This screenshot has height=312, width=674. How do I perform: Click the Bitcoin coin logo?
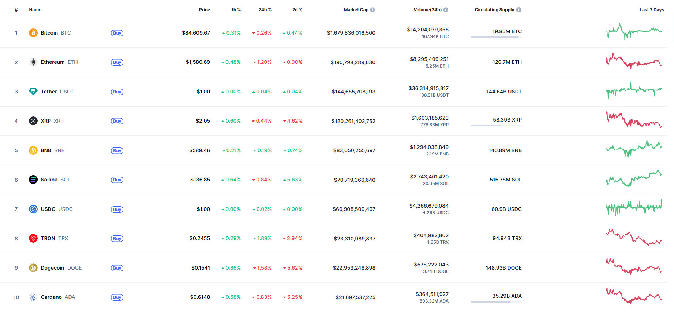pyautogui.click(x=33, y=33)
